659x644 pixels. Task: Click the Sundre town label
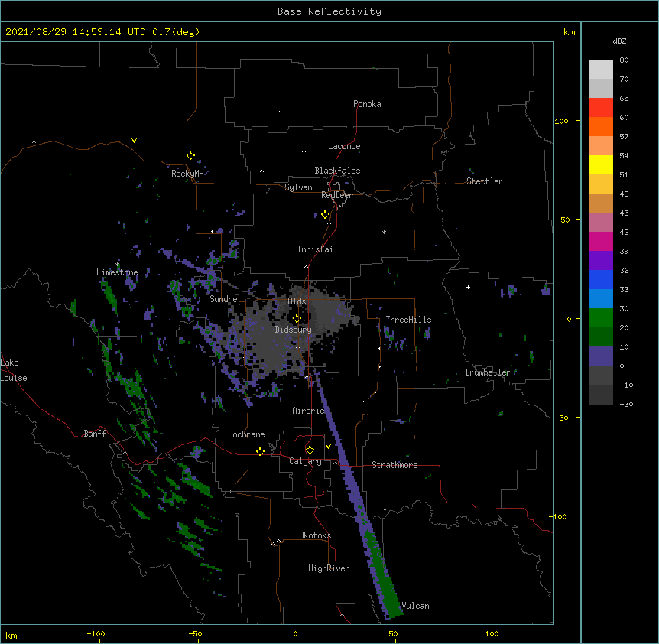(x=223, y=299)
